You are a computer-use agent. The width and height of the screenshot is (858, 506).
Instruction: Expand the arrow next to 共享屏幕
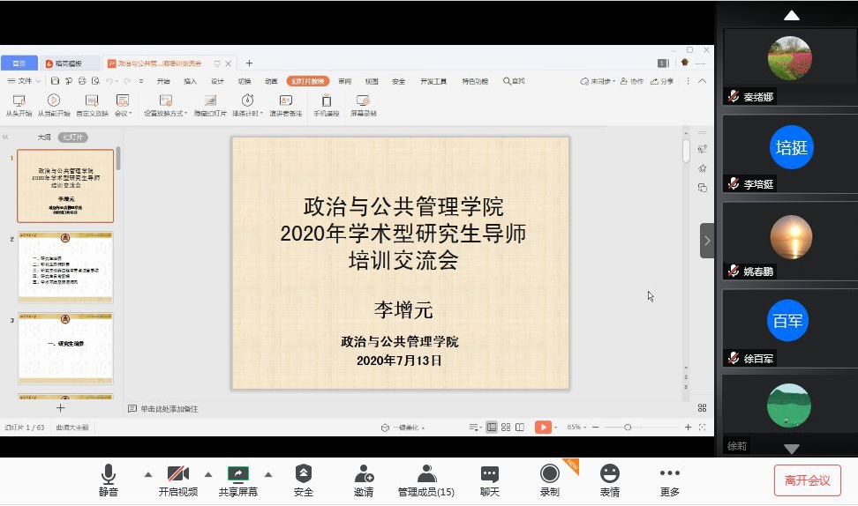[x=267, y=473]
